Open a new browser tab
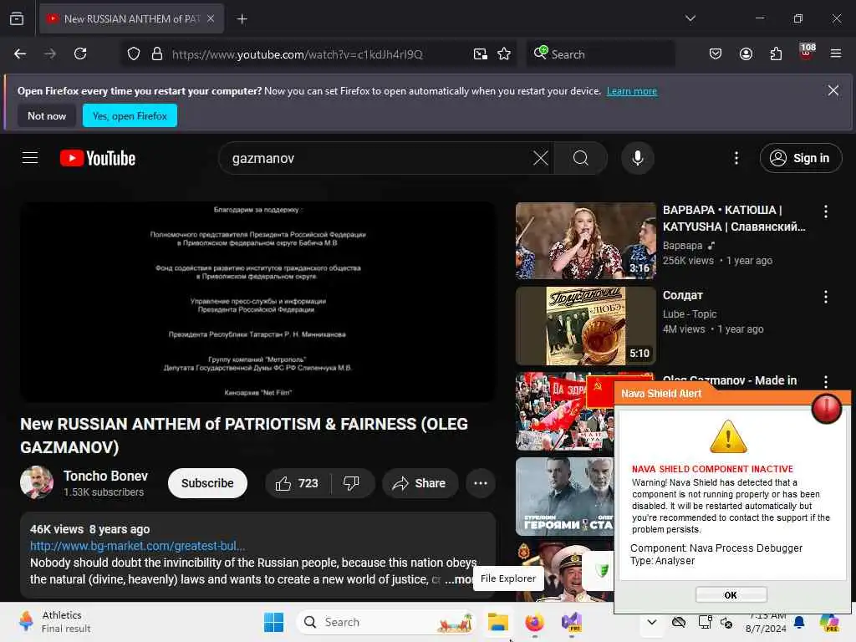Image resolution: width=856 pixels, height=642 pixels. [242, 19]
